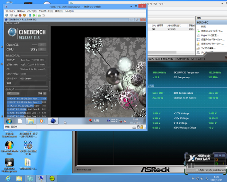Click VM connection icon in Windows 8 taskbar
Viewport: 227px width, 182px height.
pos(41,179)
